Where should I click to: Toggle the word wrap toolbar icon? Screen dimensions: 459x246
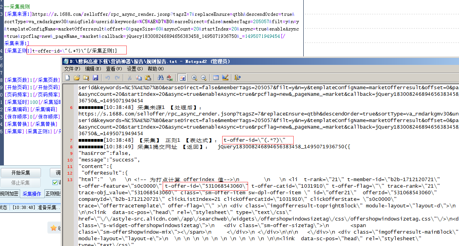(182, 78)
